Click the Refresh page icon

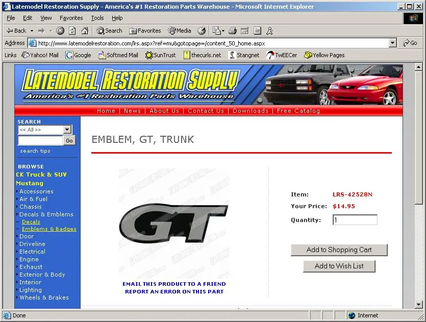(72, 31)
